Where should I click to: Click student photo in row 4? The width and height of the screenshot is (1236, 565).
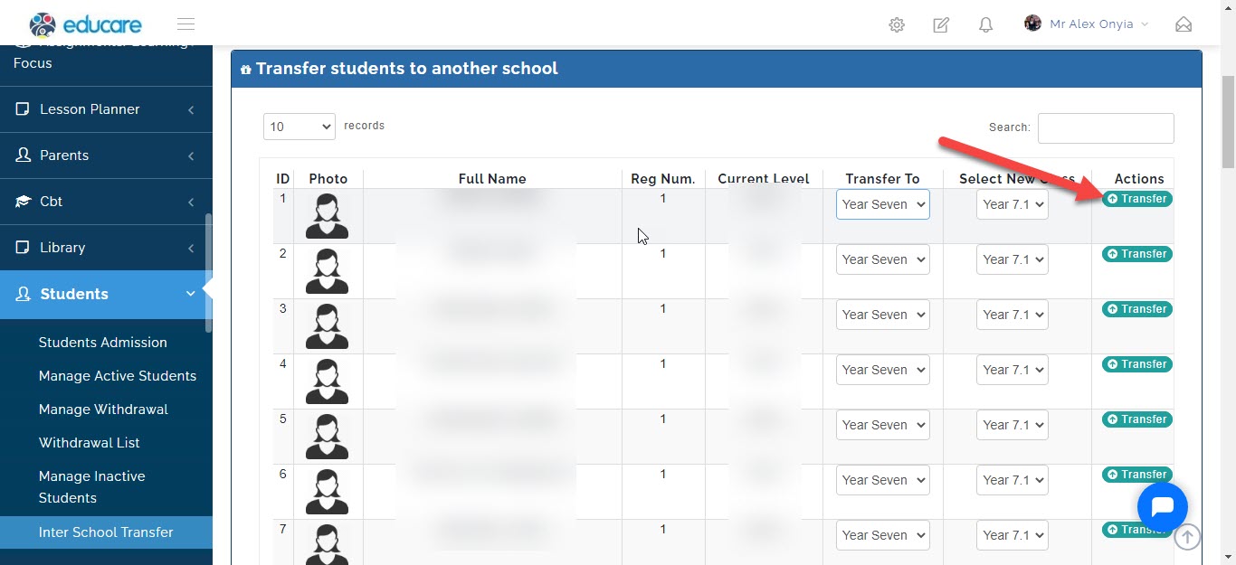(327, 381)
